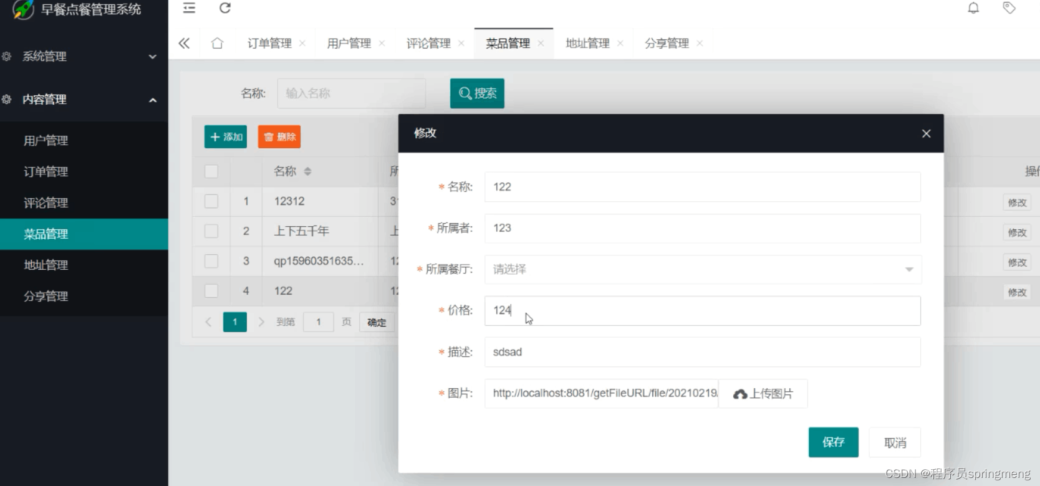
Task: Close the 修改 dialog with X icon
Action: coord(926,133)
